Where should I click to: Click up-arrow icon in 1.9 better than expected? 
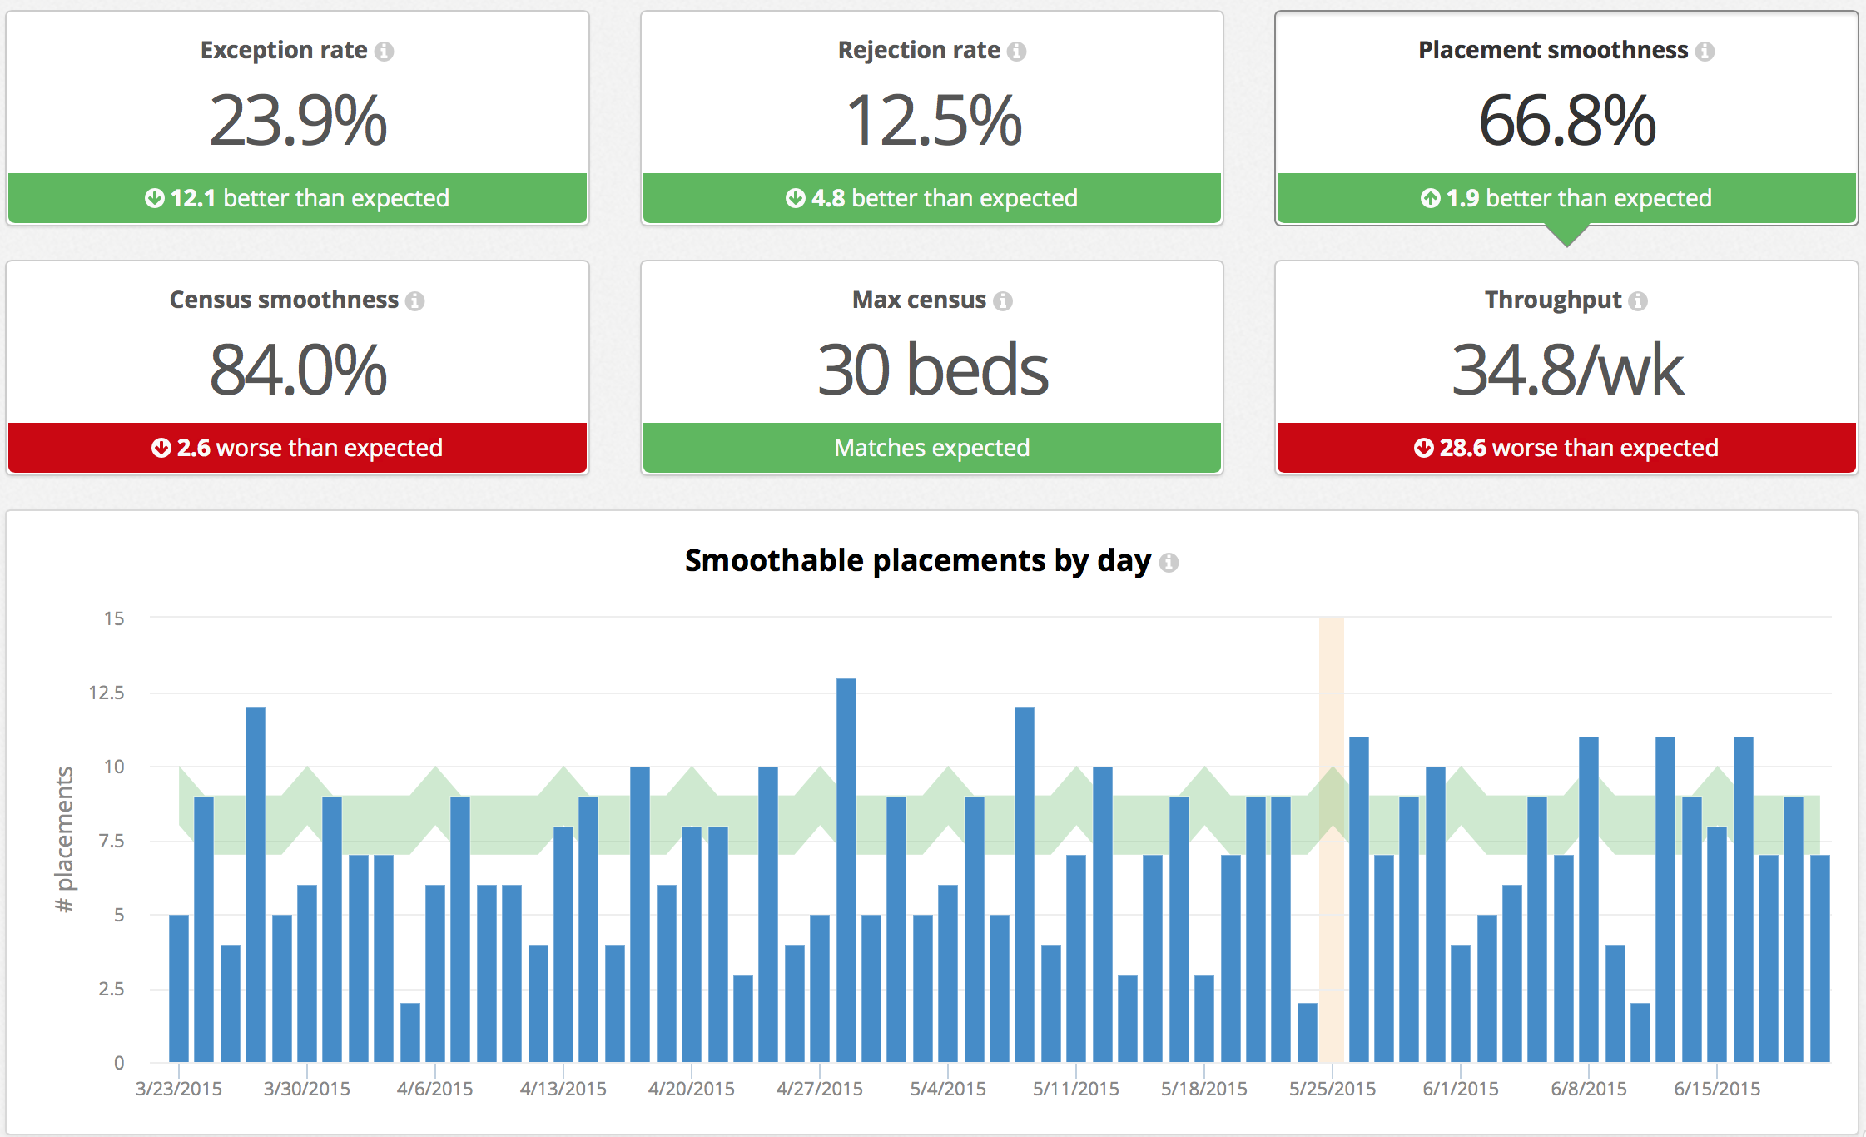coord(1430,198)
